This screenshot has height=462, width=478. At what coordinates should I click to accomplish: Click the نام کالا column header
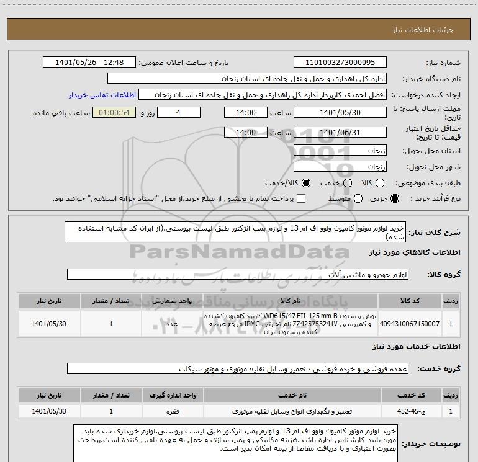coord(291,301)
